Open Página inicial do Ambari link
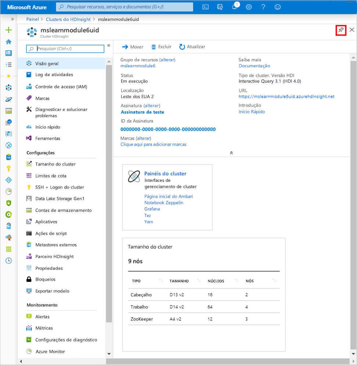 tap(169, 196)
